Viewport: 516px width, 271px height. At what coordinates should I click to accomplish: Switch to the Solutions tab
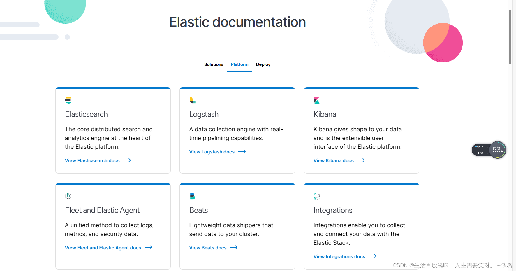(x=214, y=64)
